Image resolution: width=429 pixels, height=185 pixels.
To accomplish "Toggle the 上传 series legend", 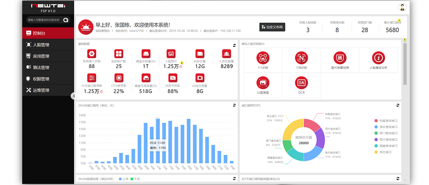I will coord(123,179).
